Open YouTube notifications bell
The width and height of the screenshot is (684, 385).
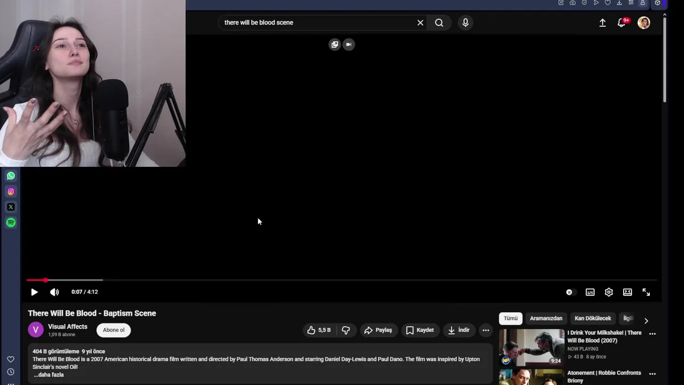(621, 22)
